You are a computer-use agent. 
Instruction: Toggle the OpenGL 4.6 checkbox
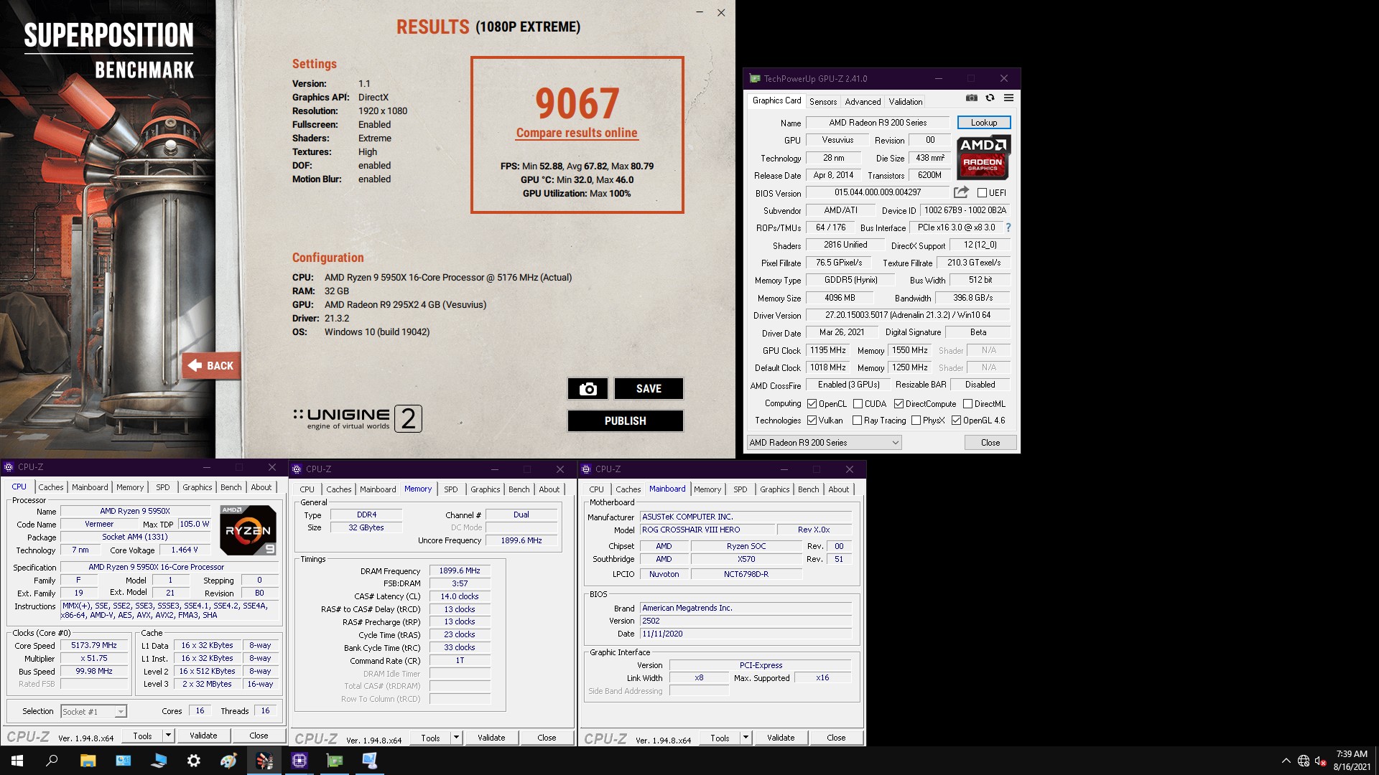tap(956, 421)
